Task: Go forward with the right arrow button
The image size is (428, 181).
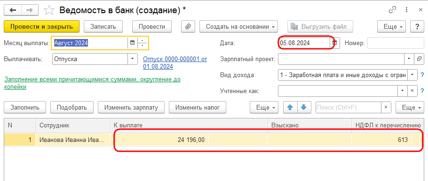Action: 30,10
